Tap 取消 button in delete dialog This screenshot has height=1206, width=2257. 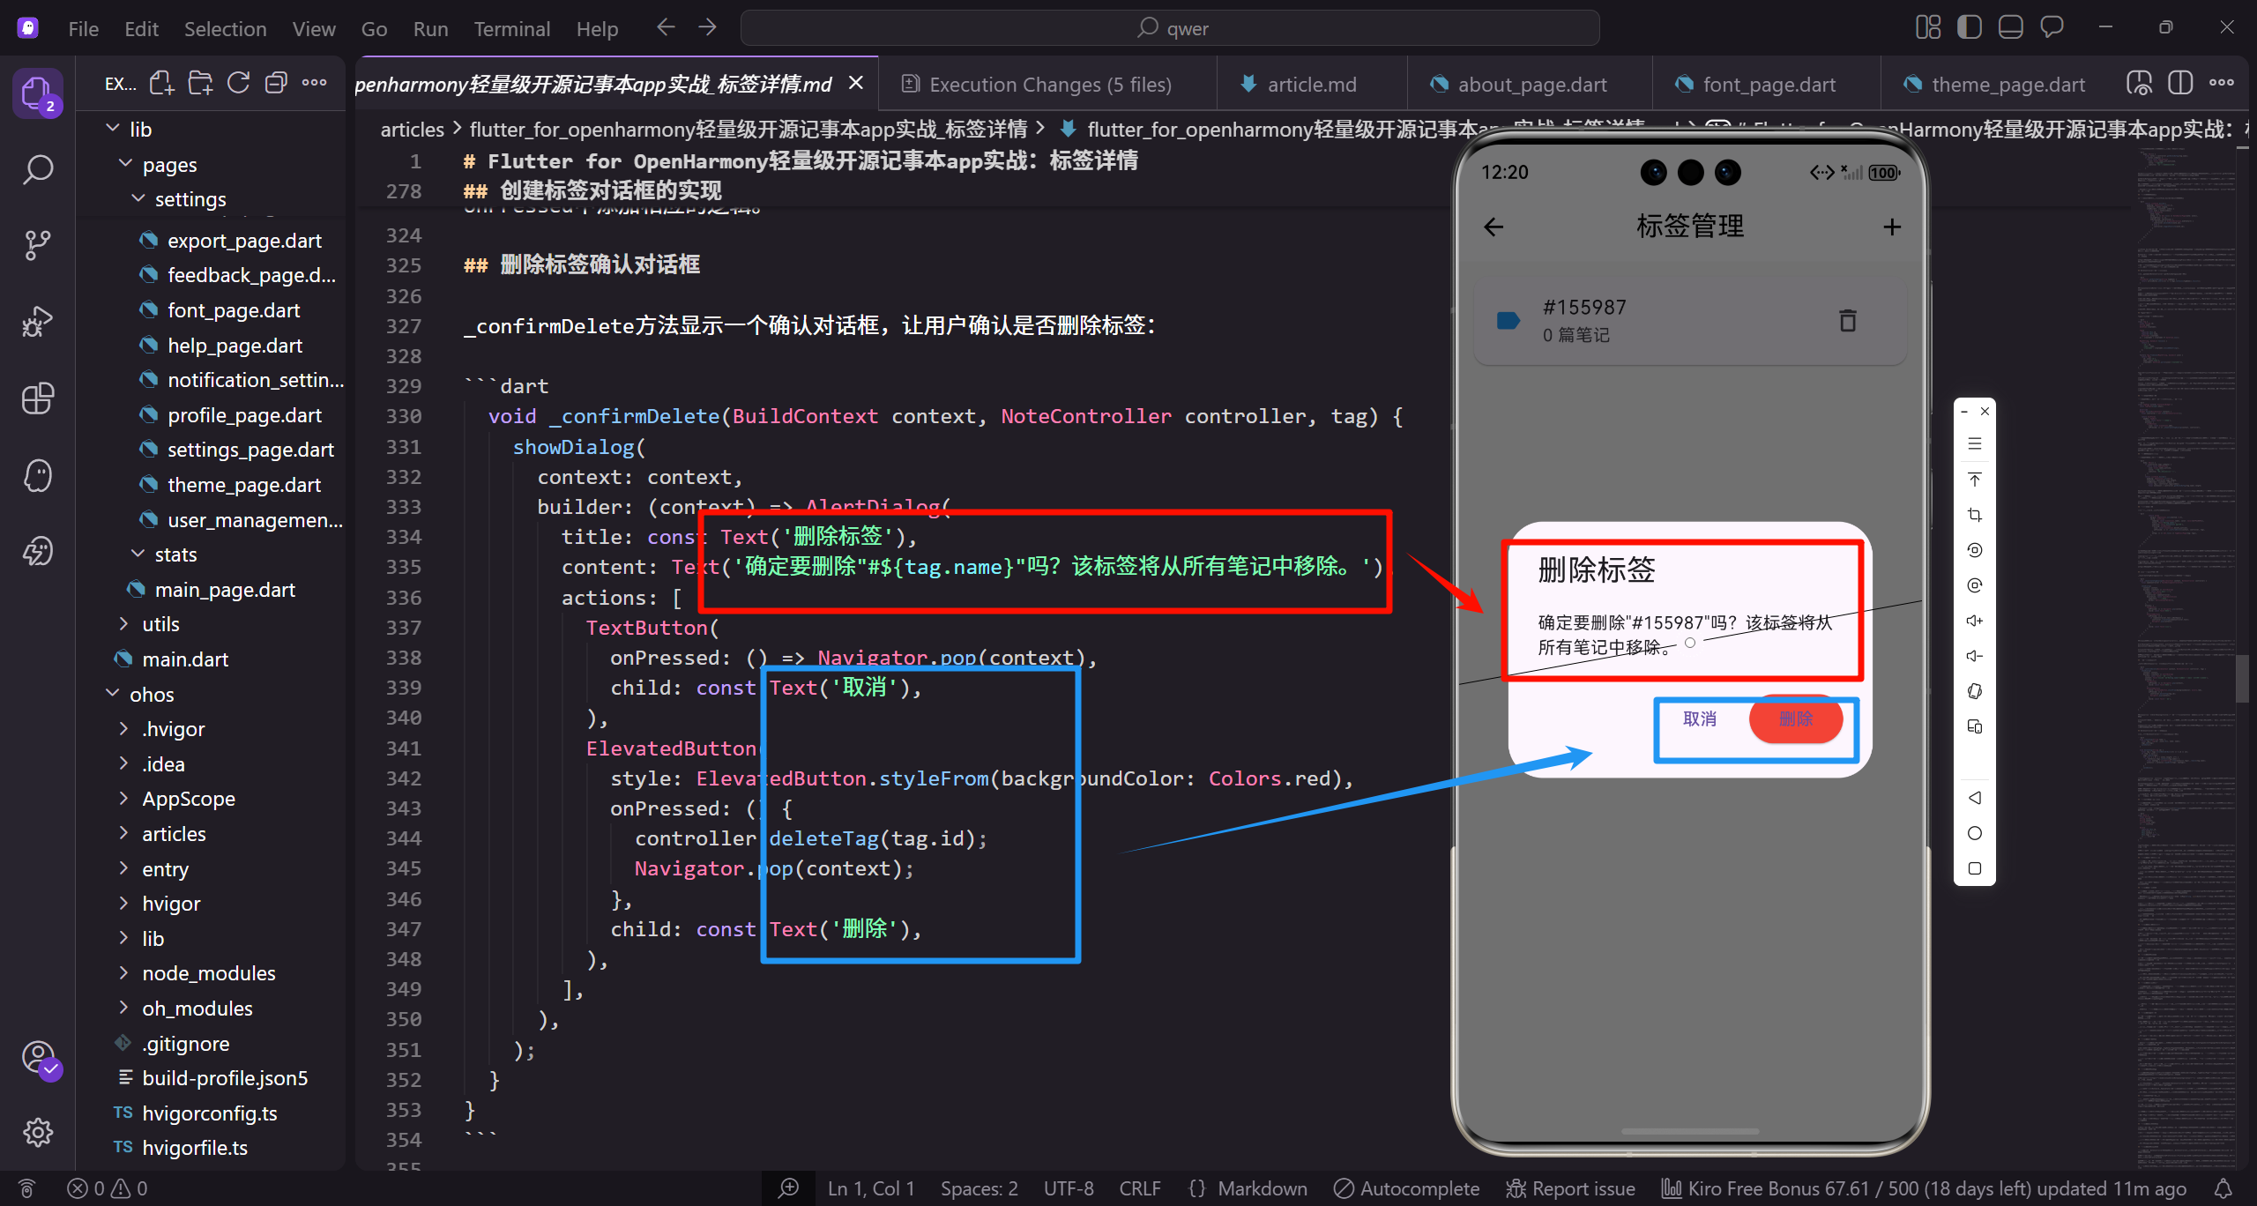(x=1700, y=719)
